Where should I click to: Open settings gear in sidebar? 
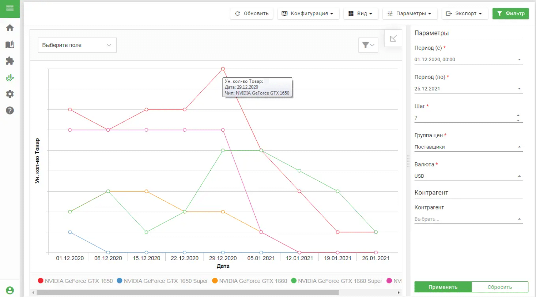coord(10,94)
